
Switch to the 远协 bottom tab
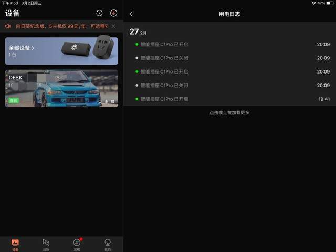[x=46, y=245]
